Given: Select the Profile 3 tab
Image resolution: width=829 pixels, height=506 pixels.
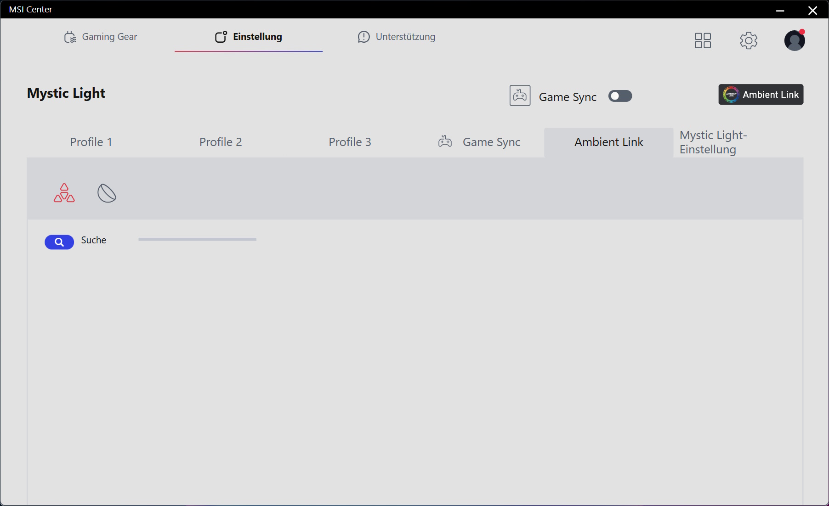Looking at the screenshot, I should [350, 142].
